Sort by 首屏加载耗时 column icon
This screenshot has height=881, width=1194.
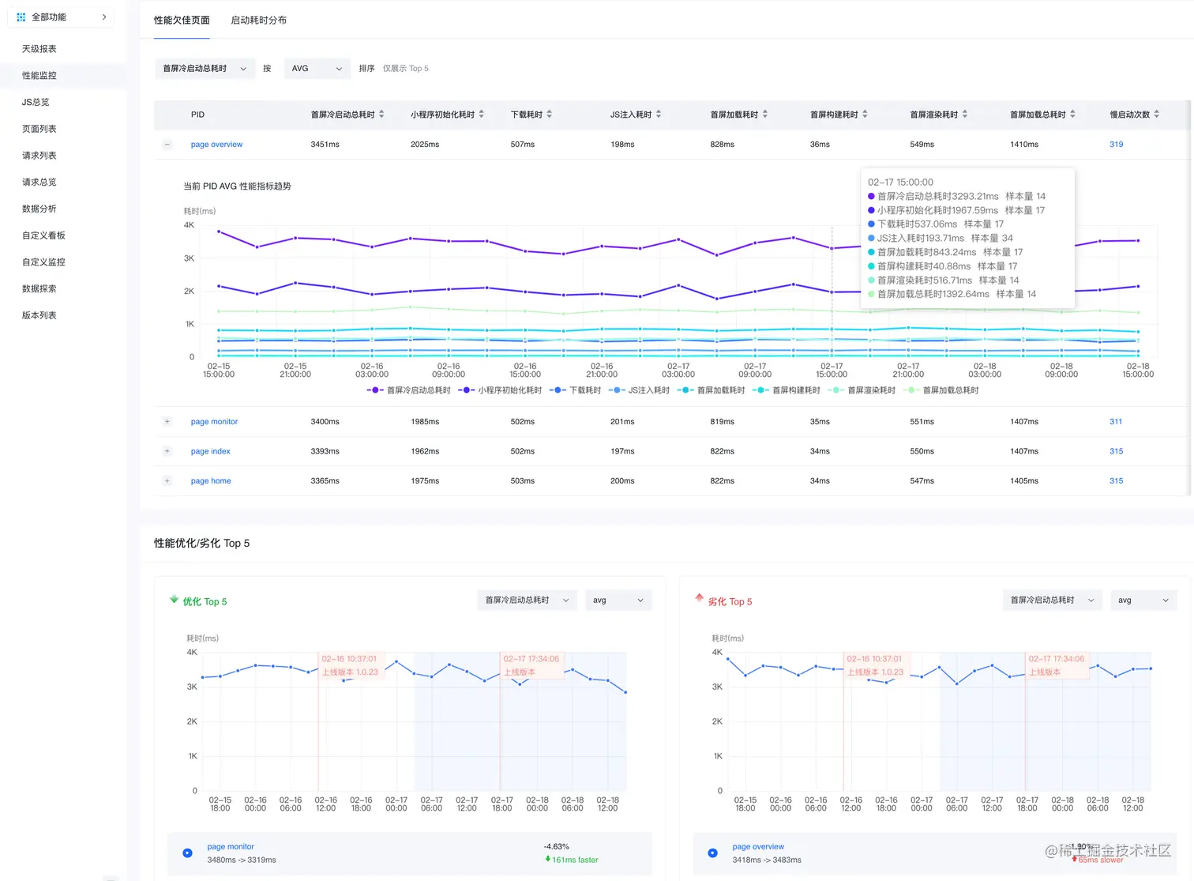[x=765, y=115]
